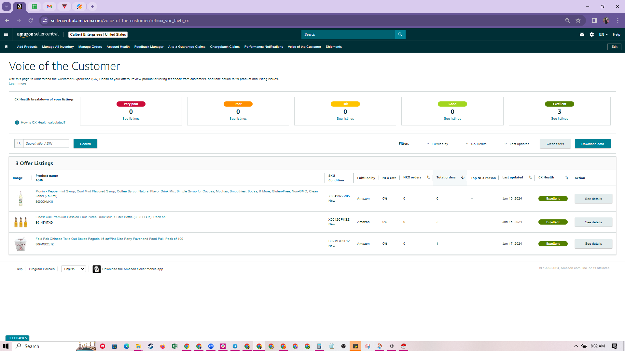Screen dimensions: 625x351
Task: See details for Finest Call Passion Fruit
Action: (x=593, y=222)
